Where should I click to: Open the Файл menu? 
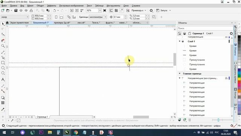[x=4, y=6]
